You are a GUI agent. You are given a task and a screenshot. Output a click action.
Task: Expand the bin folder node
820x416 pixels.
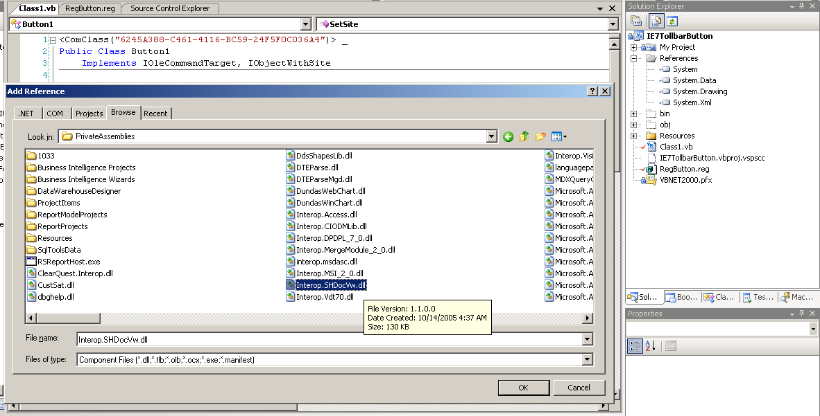click(633, 114)
